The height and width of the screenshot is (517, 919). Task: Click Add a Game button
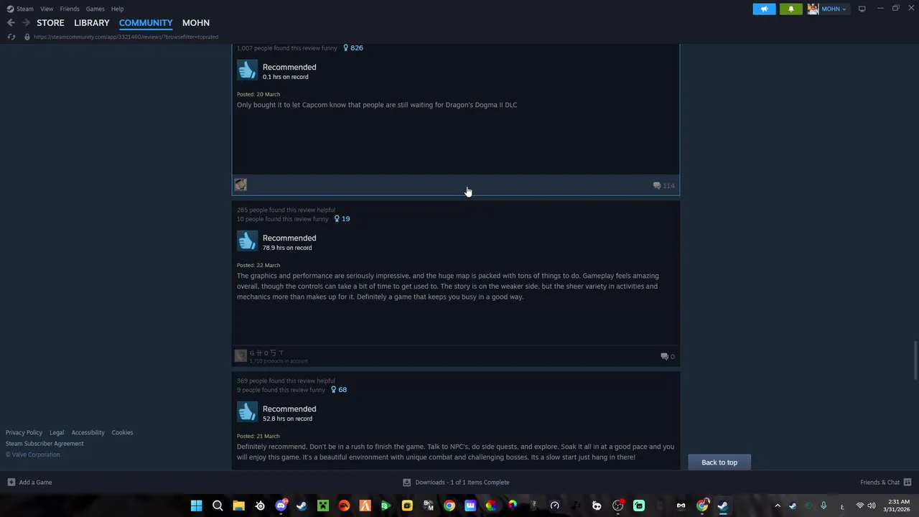(x=29, y=483)
